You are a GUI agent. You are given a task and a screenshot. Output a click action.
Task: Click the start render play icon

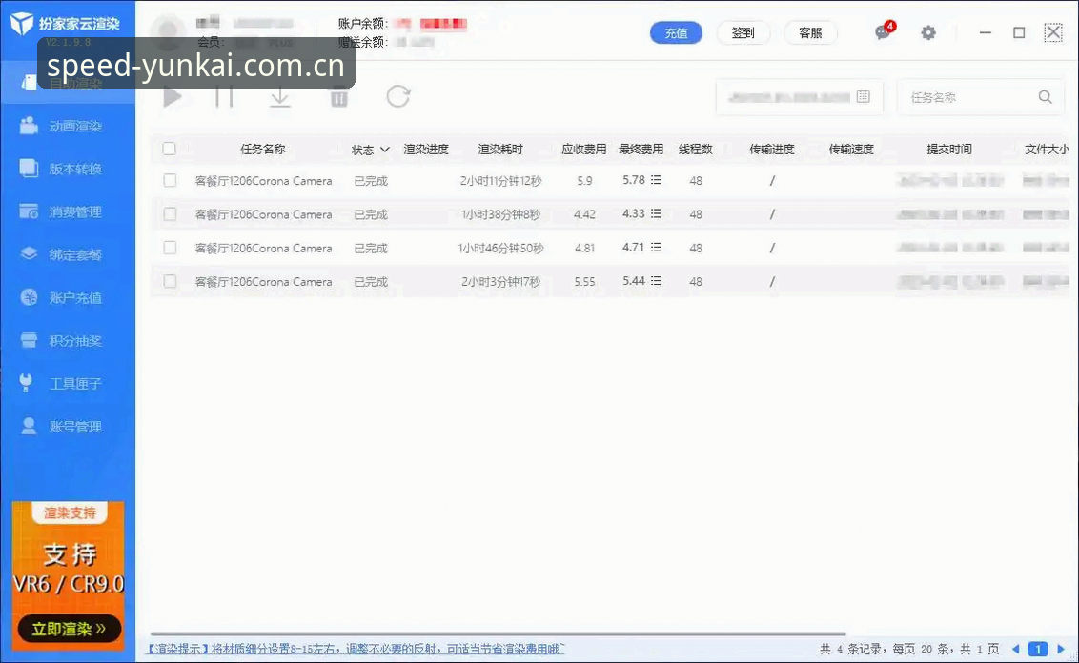[173, 97]
